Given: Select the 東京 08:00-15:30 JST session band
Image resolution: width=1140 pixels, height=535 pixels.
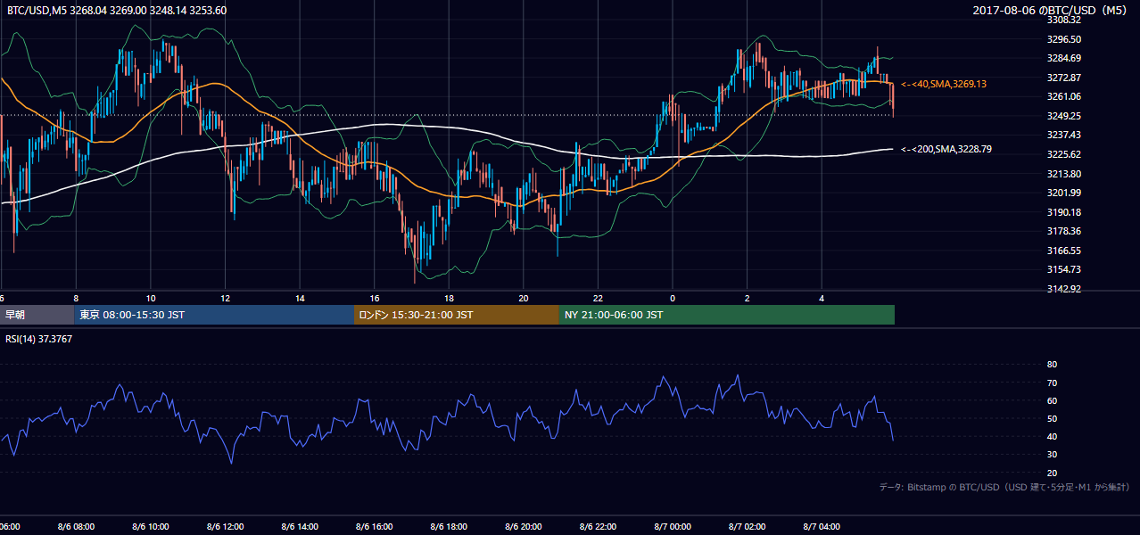Looking at the screenshot, I should click(x=214, y=315).
